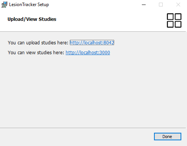
Task: Click the bottom-left square of the logo
Action: 170,24
